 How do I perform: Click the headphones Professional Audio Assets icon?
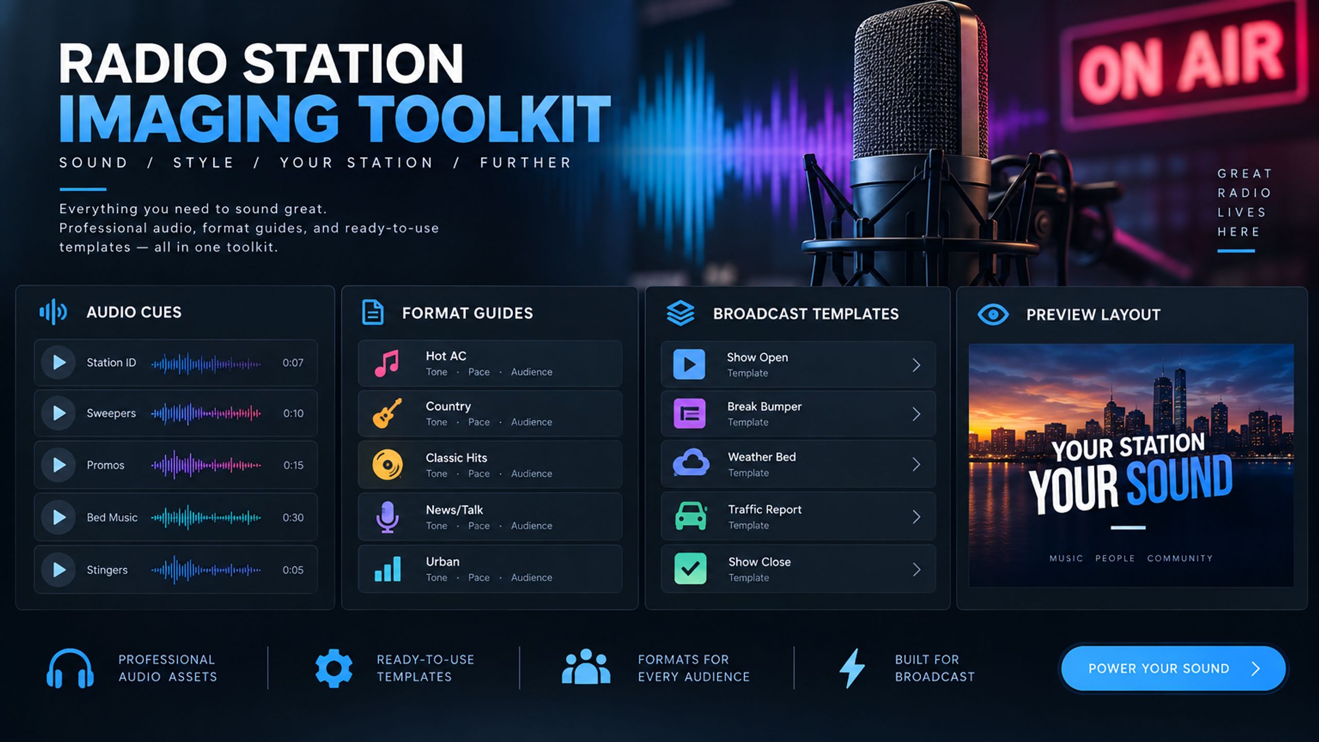click(70, 668)
